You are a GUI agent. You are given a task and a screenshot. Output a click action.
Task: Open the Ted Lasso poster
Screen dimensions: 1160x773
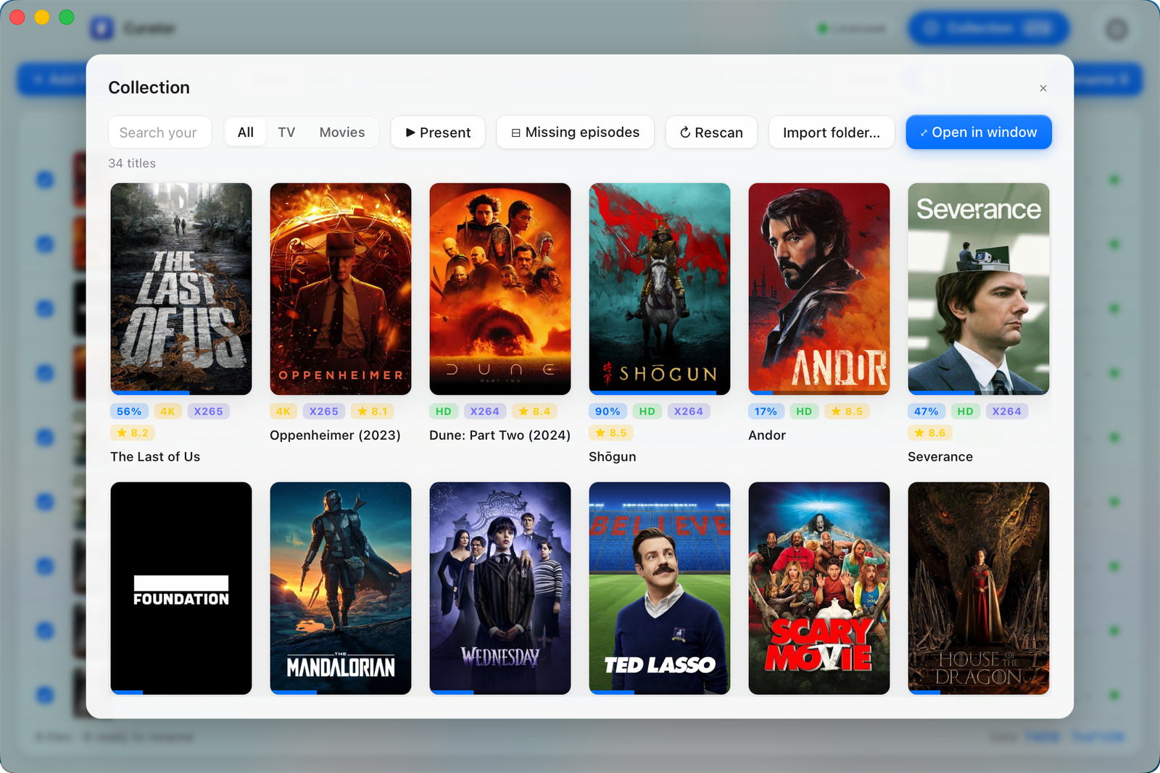660,588
